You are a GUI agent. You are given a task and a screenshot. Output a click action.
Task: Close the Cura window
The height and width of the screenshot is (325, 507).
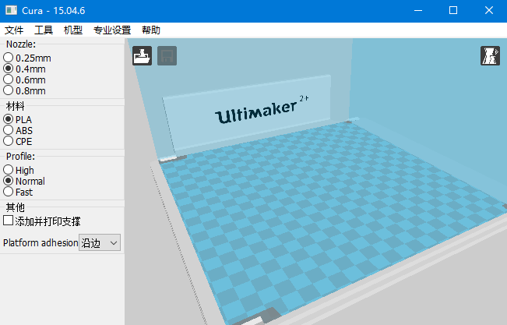(489, 10)
